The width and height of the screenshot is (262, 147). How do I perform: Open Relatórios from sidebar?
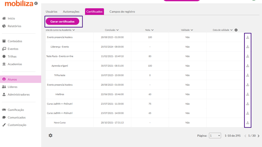pos(14,26)
